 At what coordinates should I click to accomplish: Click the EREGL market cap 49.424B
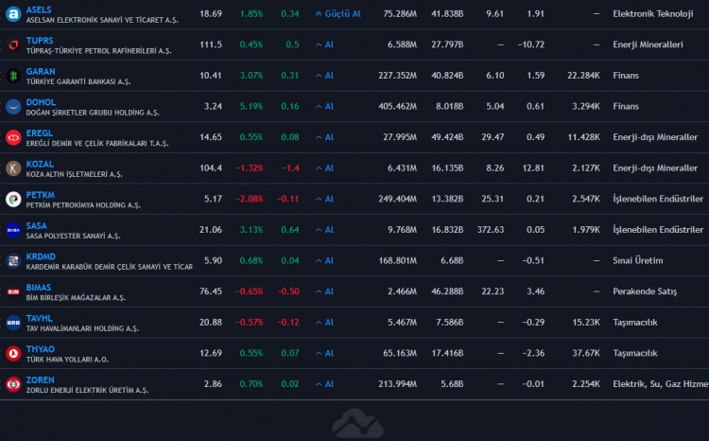click(447, 137)
